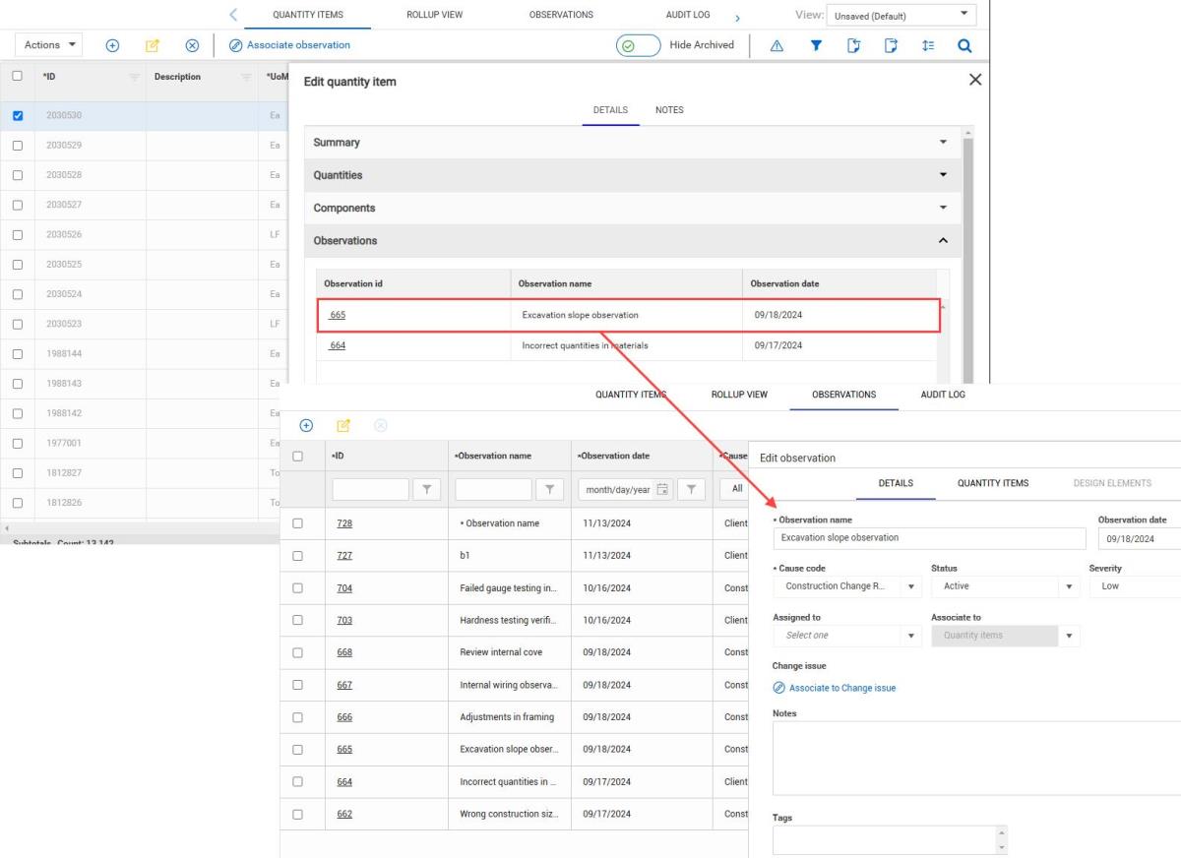Click into the Observation name text field
Screen dimensions: 1181x858
(x=928, y=538)
